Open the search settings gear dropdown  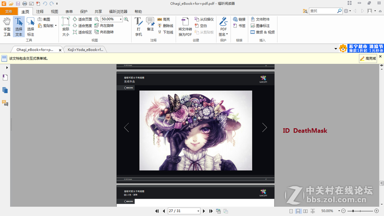[x=347, y=11]
